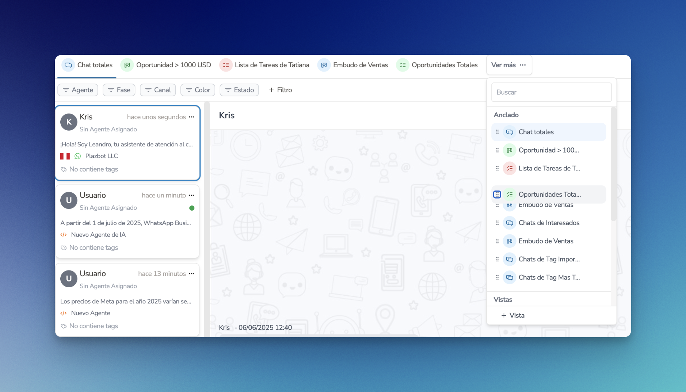
Task: Add a new filter with + Filtro
Action: click(280, 90)
